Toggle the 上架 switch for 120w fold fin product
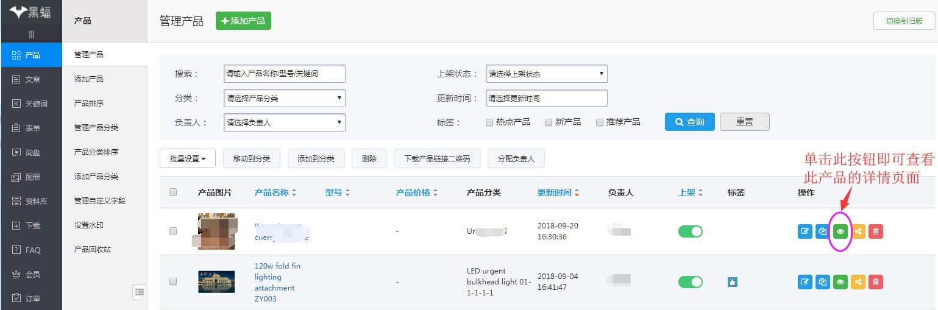This screenshot has width=938, height=310. (690, 282)
